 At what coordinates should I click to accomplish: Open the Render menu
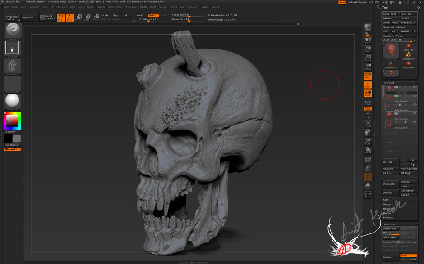pos(143,7)
